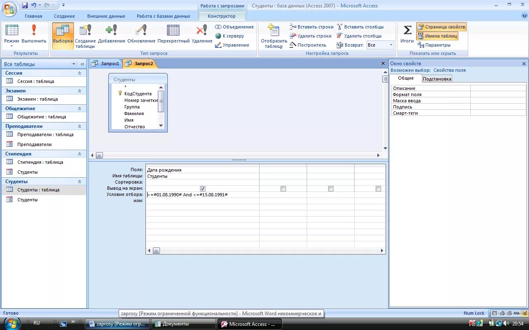Viewport: 529px width, 330px height.
Task: Check Вывод на экран in third column
Action: 331,189
